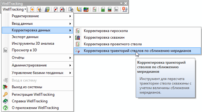Open the toolbar options arrow in title bar

point(121,3)
